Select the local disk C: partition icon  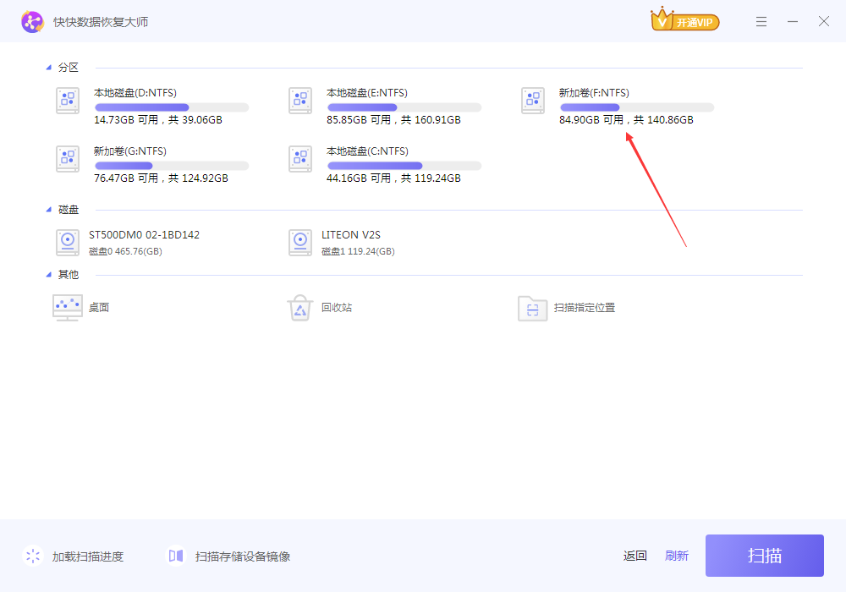tap(300, 159)
